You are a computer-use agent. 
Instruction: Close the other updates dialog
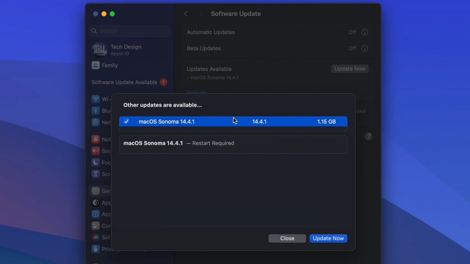click(x=287, y=238)
